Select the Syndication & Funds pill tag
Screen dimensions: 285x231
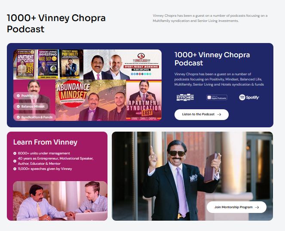(x=34, y=117)
